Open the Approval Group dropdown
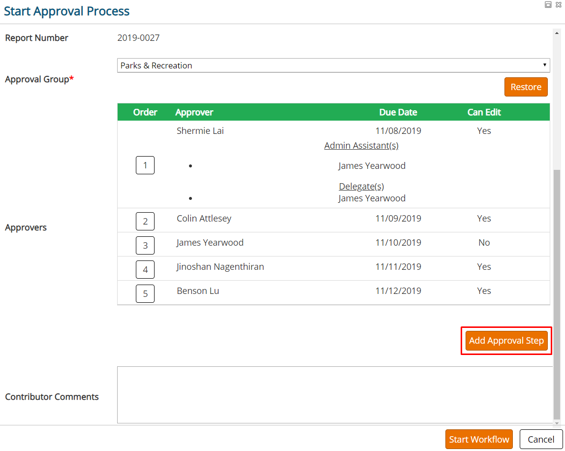565x451 pixels. [333, 65]
